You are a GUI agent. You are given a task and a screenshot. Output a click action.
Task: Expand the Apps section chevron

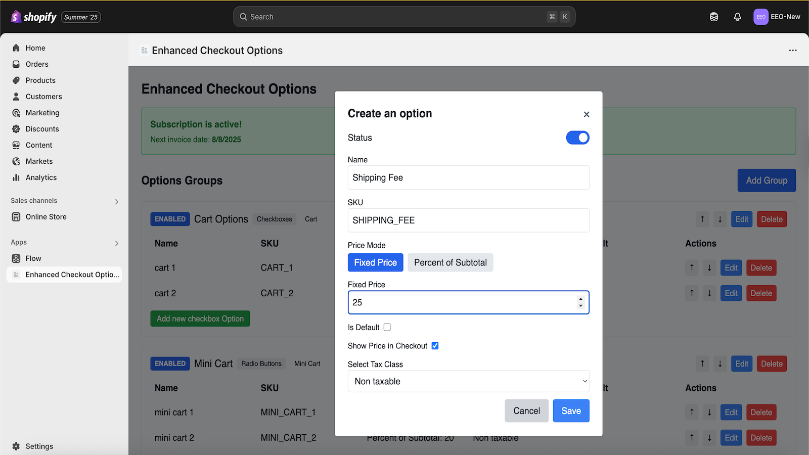pos(117,243)
